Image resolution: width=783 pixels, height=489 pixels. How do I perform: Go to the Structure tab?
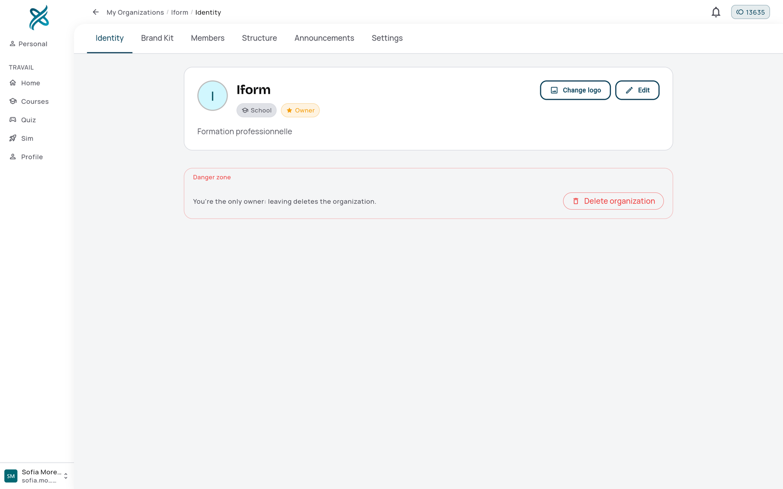(x=259, y=38)
